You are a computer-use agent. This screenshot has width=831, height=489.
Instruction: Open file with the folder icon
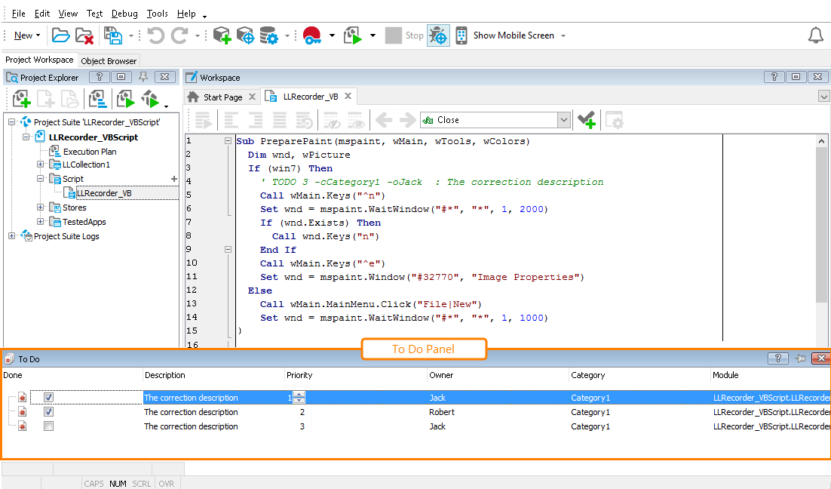(x=60, y=35)
